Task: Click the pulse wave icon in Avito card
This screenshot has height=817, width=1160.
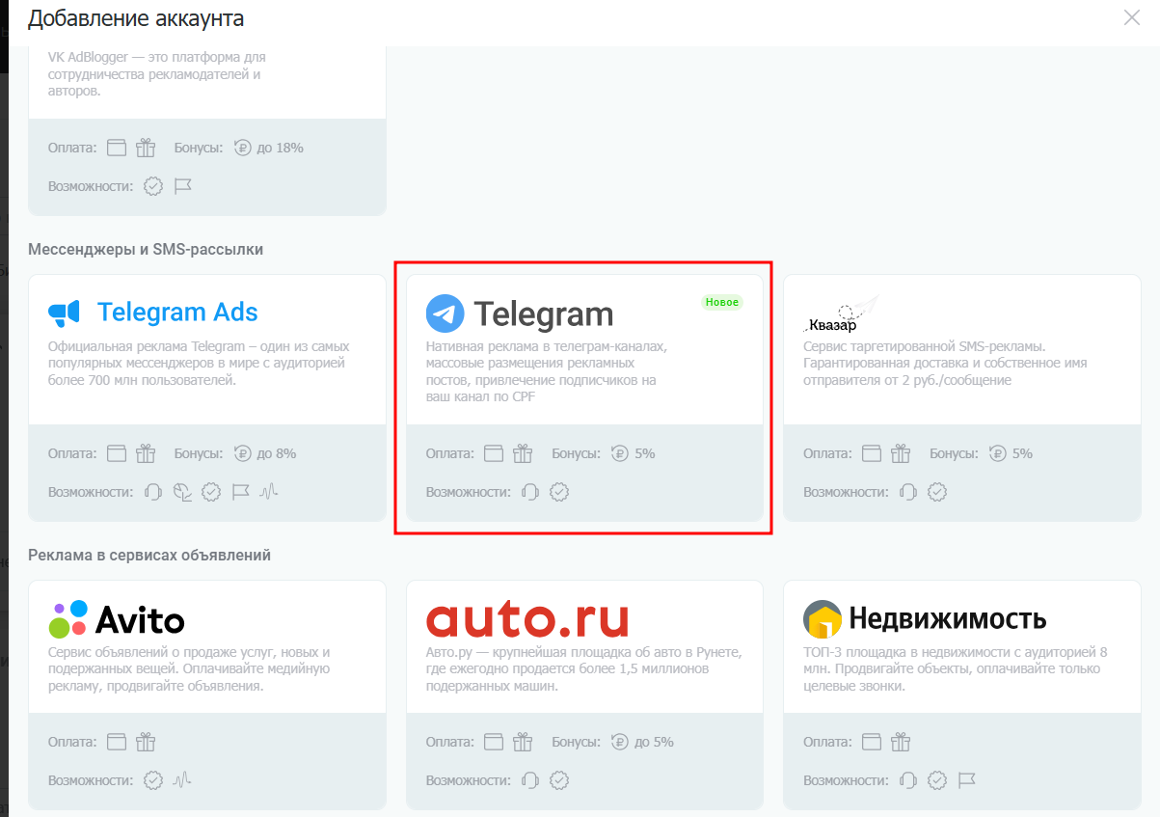Action: click(x=182, y=779)
